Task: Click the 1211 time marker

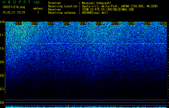Action: 19,23
